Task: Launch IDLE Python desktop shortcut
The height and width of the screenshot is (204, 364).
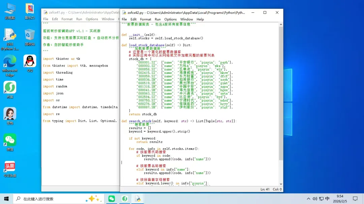Action: [10, 39]
